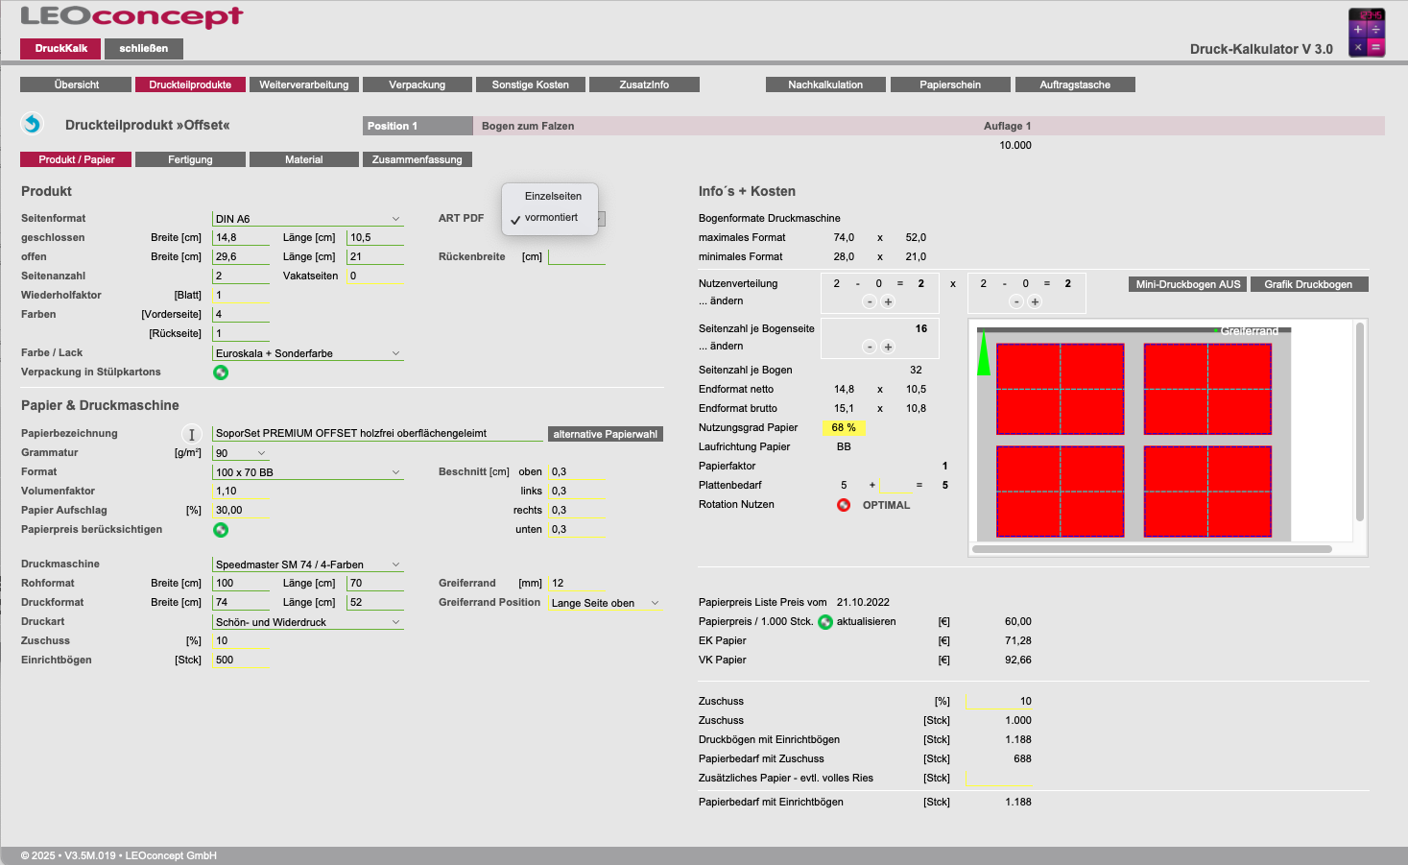This screenshot has width=1408, height=865.
Task: Expand the Druckmaschine Speedmaster dropdown
Action: point(307,565)
